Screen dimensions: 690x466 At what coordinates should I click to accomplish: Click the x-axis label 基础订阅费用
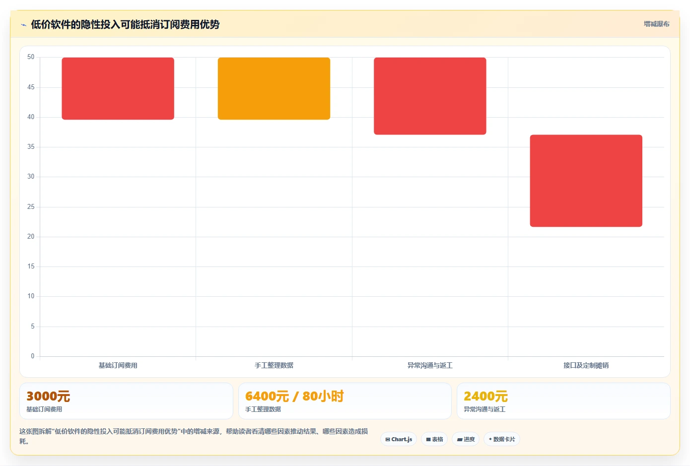coord(118,365)
